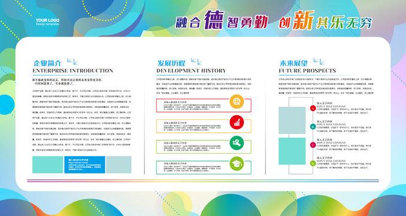Screen dimensions: 406x216
Task: Click the magenta circle marker C
Action: pos(313,145)
